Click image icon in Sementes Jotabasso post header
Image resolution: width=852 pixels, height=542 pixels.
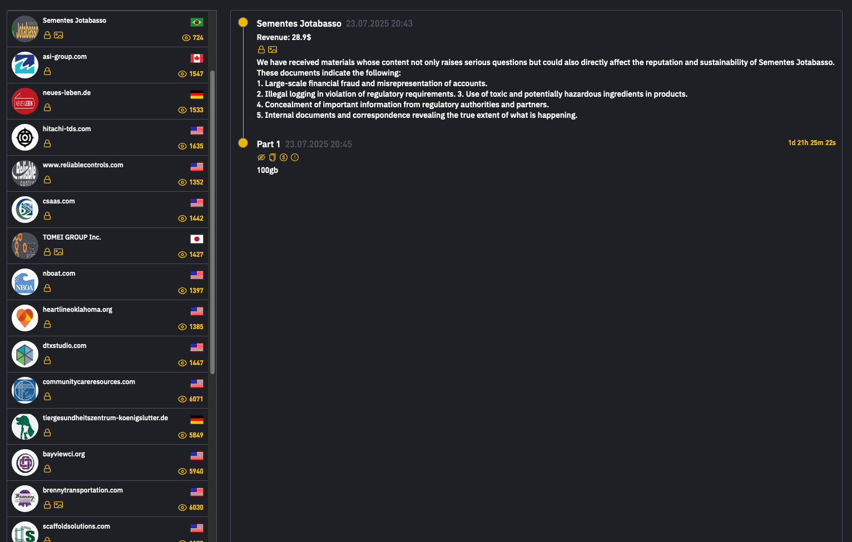(273, 49)
